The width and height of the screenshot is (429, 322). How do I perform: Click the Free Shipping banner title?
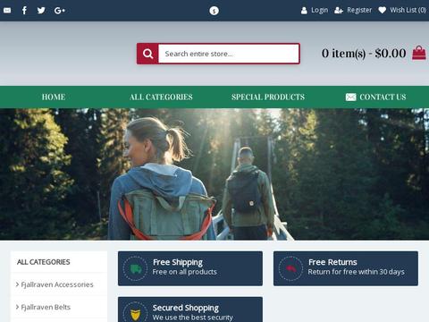pyautogui.click(x=178, y=262)
